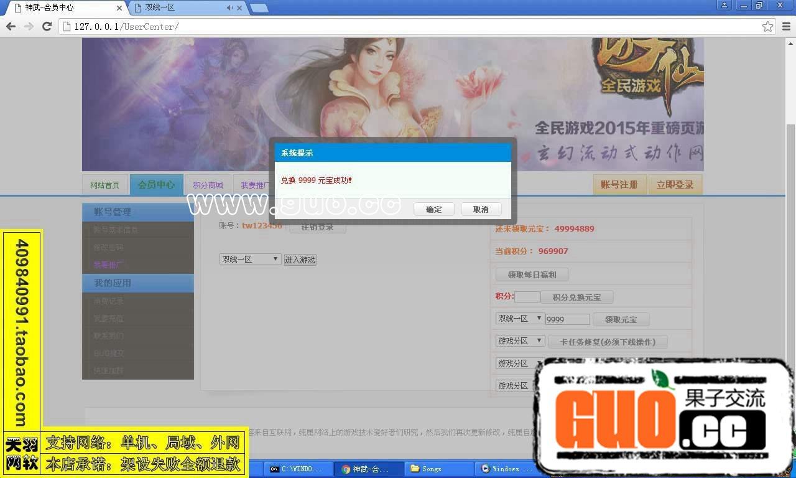The image size is (796, 478).
Task: Click the browser back navigation arrow
Action: tap(10, 26)
